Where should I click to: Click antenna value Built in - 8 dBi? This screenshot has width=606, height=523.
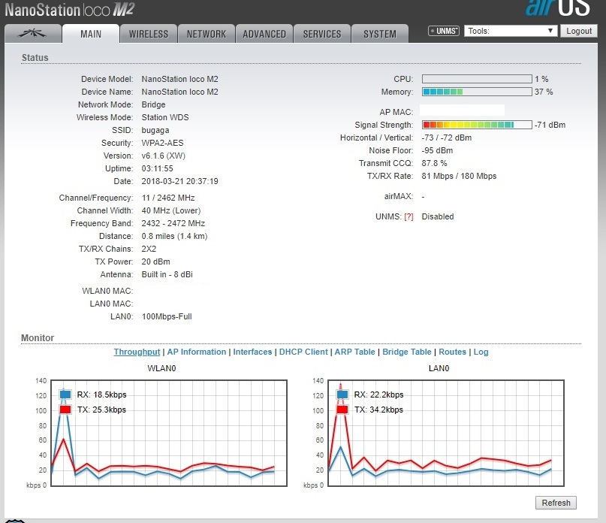pos(167,275)
